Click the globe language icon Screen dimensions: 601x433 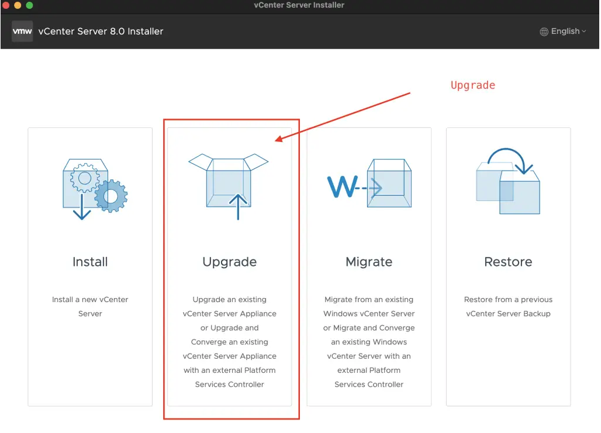pos(544,32)
